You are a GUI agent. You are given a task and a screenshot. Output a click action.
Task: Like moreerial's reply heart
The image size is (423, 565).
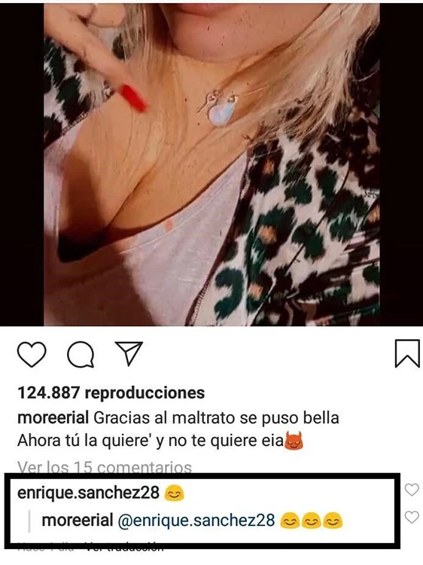(x=412, y=517)
